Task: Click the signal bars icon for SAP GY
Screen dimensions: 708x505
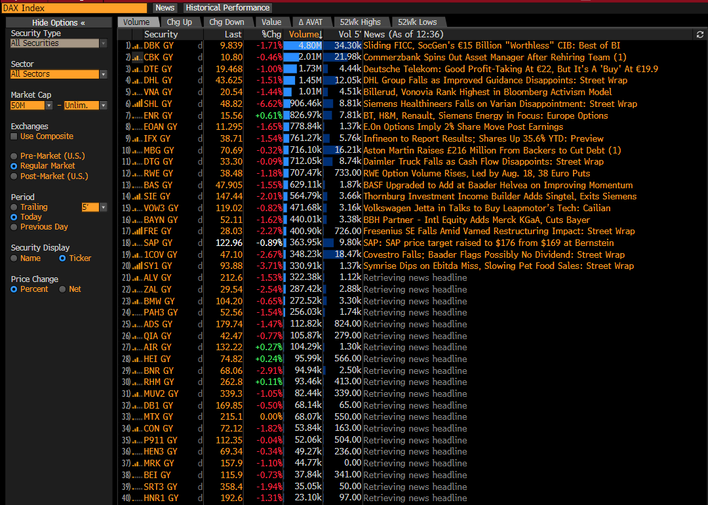Action: [137, 243]
